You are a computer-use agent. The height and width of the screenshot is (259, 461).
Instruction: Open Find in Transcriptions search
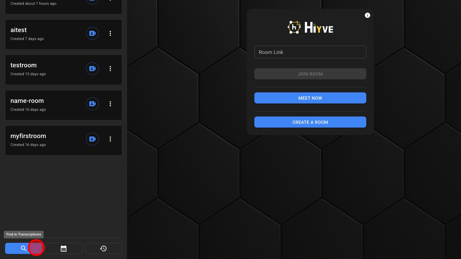[24, 249]
